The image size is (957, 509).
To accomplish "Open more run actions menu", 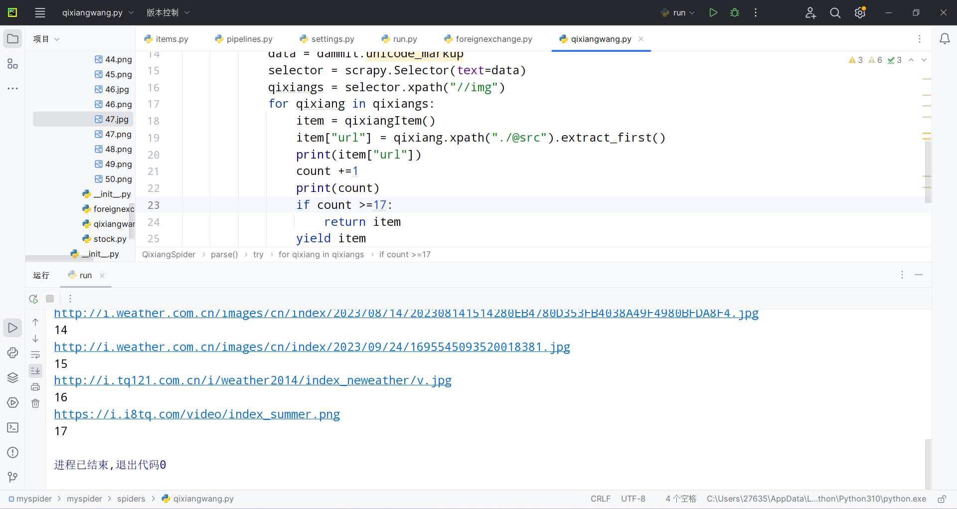I will (x=756, y=12).
